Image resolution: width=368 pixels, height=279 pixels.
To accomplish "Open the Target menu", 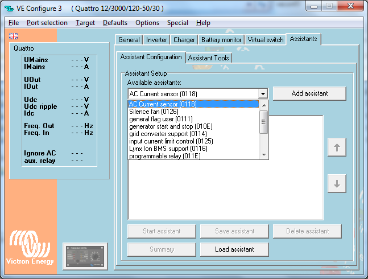I will pos(85,23).
